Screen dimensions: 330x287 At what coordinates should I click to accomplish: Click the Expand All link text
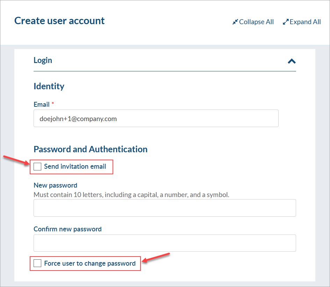[305, 22]
